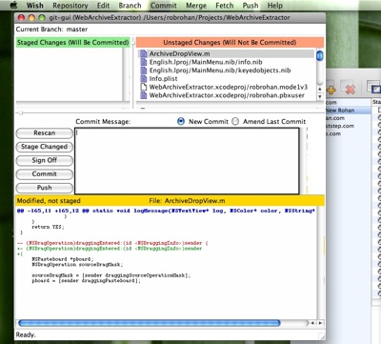The image size is (381, 344).
Task: Click the yellow plus icon in the background window
Action: click(331, 89)
